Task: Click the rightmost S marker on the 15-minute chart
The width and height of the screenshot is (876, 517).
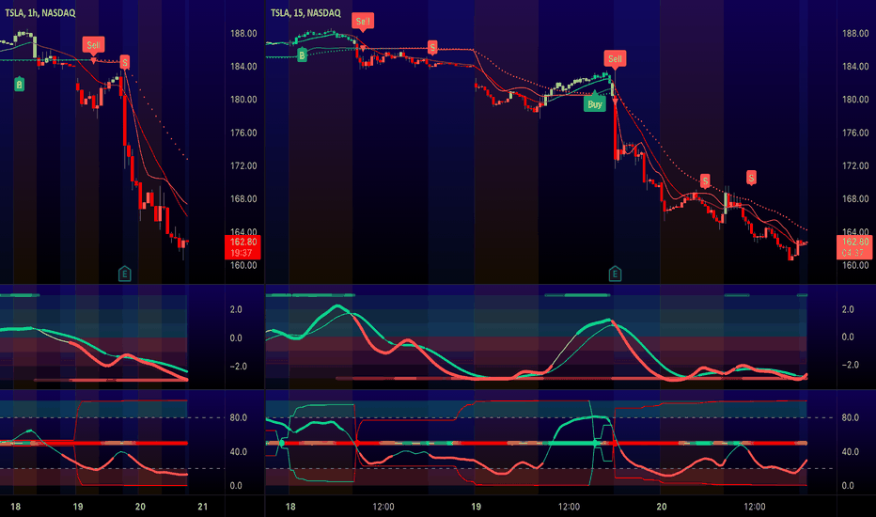Action: tap(751, 178)
